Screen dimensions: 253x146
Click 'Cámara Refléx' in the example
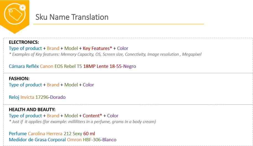coord(24,66)
